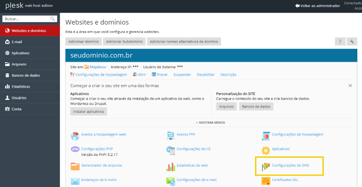Click the Certificados SSL link
Image resolution: width=362 pixels, height=187 pixels.
coord(285,180)
